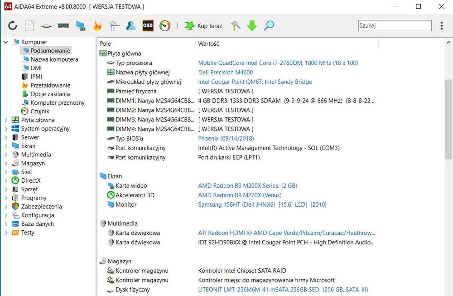453x296 pixels.
Task: Open the Intel Cougar Point QM67 link
Action: [x=255, y=82]
